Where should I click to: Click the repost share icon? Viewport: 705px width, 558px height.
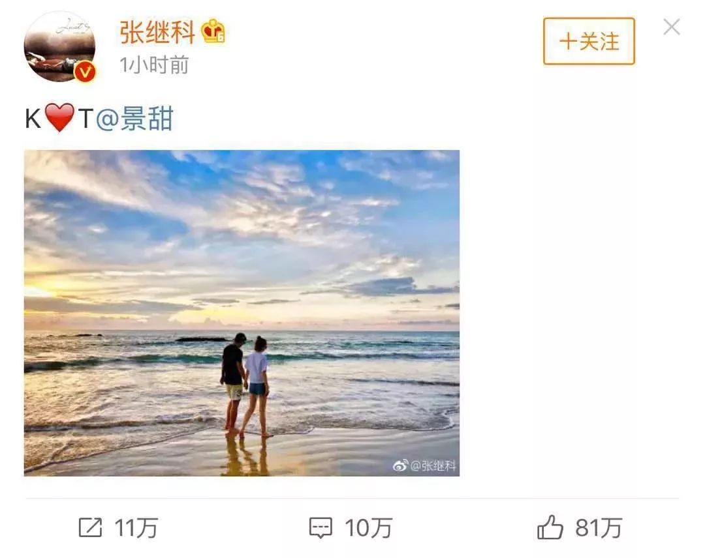tap(90, 527)
